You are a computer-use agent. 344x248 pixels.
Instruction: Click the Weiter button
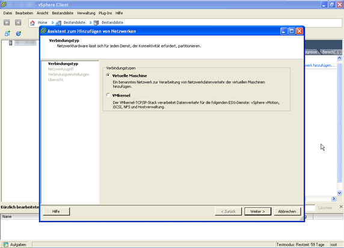257,211
